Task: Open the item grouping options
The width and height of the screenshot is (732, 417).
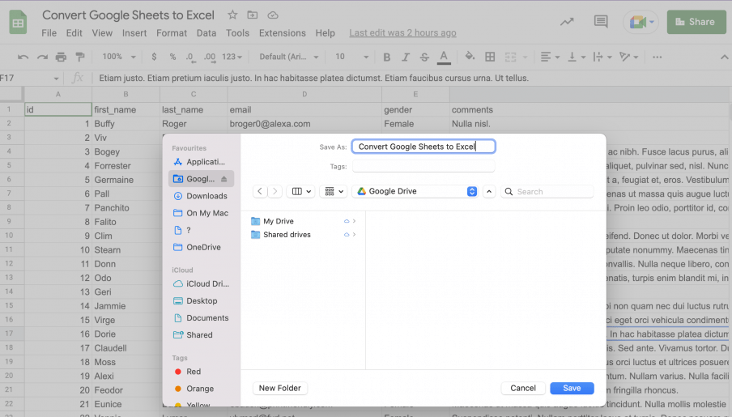Action: (334, 191)
